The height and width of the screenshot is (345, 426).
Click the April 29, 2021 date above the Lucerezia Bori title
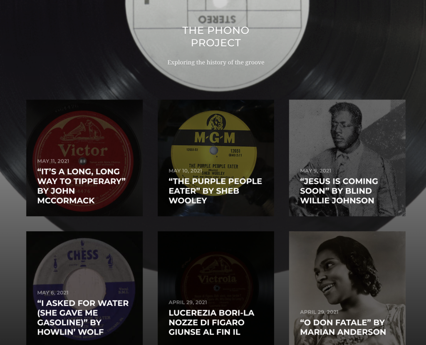point(188,302)
